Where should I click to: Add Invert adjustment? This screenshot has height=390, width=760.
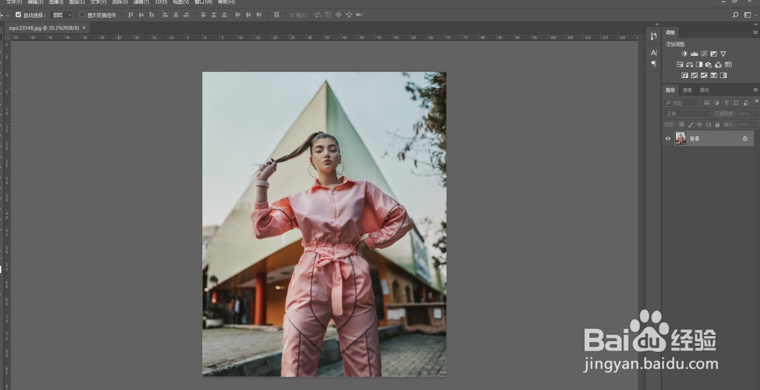coord(685,75)
